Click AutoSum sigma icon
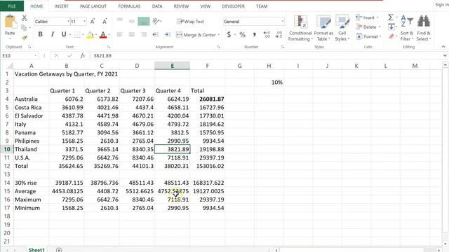 [x=391, y=17]
